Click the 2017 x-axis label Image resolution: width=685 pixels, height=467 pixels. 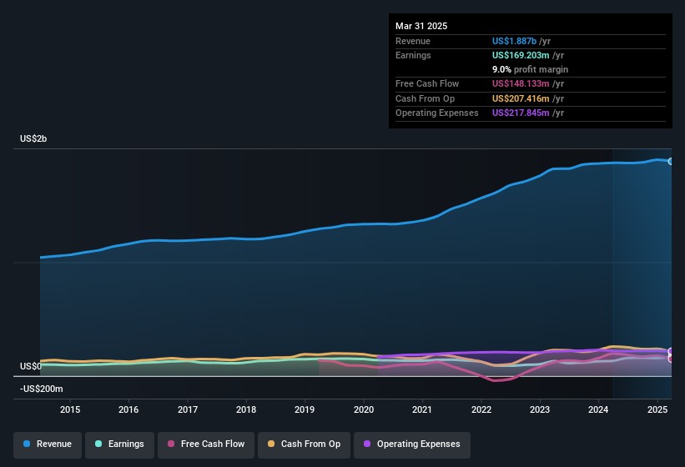[188, 409]
